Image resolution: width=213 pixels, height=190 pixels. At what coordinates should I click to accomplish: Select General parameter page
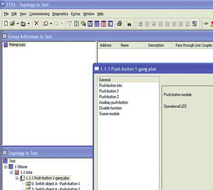point(128,80)
